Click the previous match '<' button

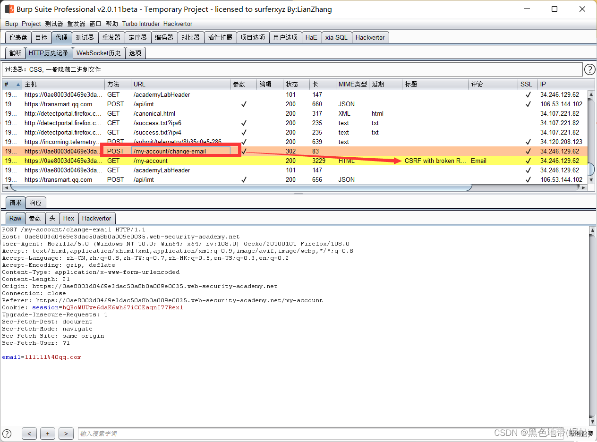pos(29,433)
